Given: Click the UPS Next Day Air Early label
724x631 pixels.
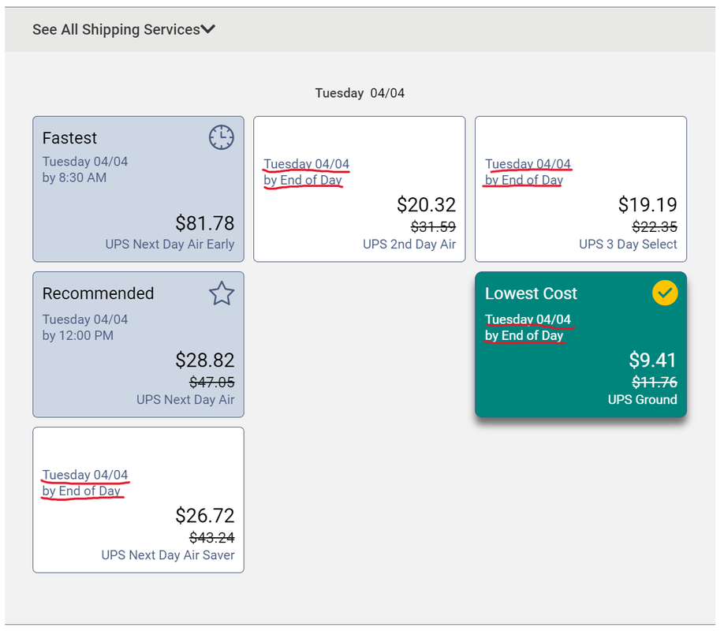Looking at the screenshot, I should tap(170, 245).
